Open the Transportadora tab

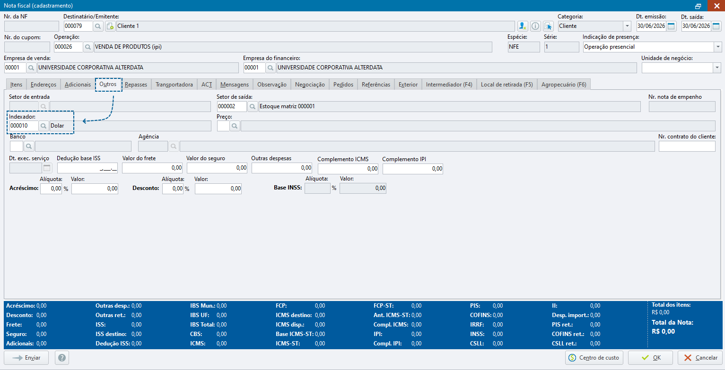(x=174, y=85)
